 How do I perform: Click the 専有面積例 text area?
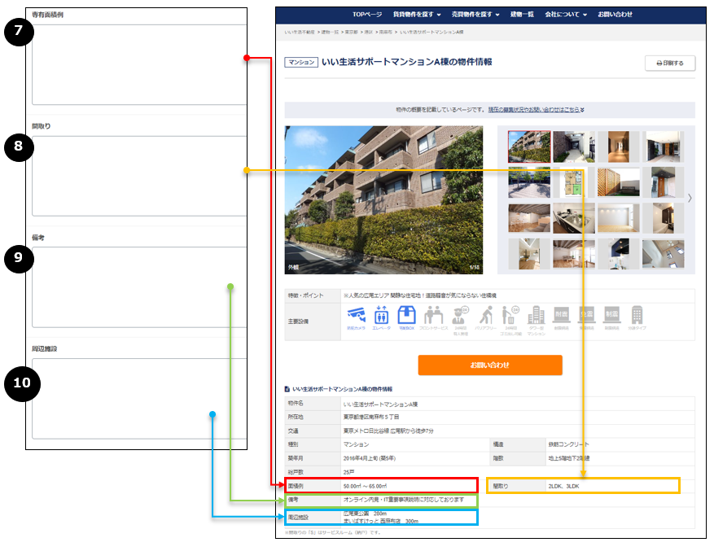click(x=138, y=65)
